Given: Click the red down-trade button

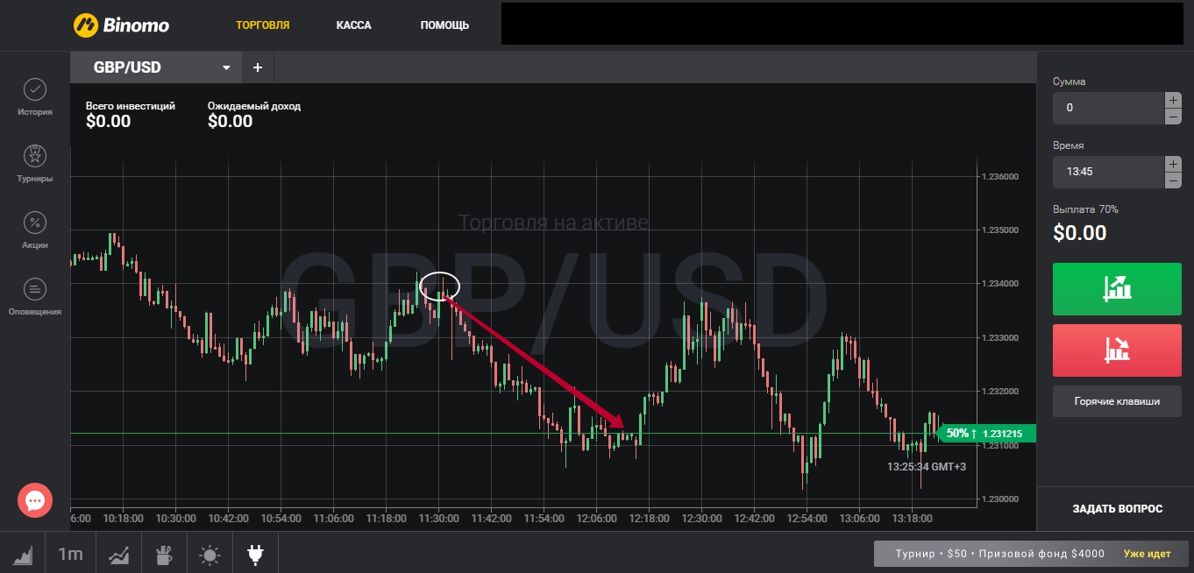Looking at the screenshot, I should click(x=1117, y=350).
